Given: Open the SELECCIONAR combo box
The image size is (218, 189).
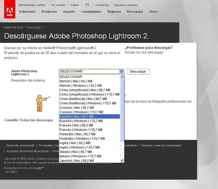Looking at the screenshot, I should [92, 71].
